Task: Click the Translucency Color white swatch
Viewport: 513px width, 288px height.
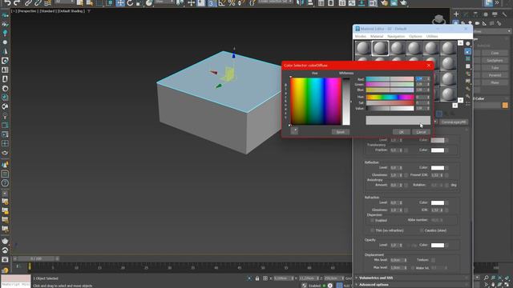Action: pos(438,150)
